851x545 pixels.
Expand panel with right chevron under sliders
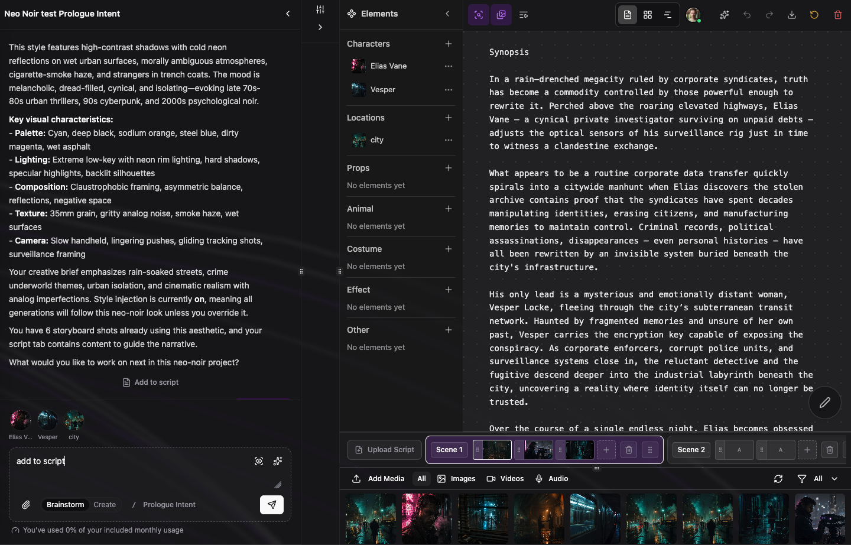320,27
